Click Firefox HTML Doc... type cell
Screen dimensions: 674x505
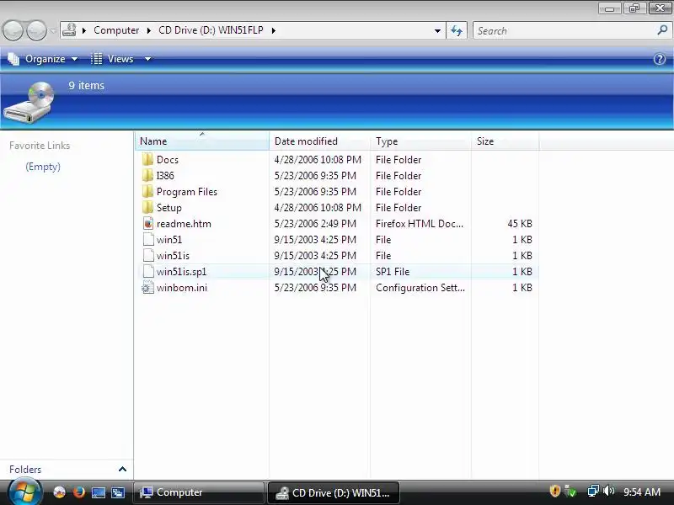[x=419, y=224]
